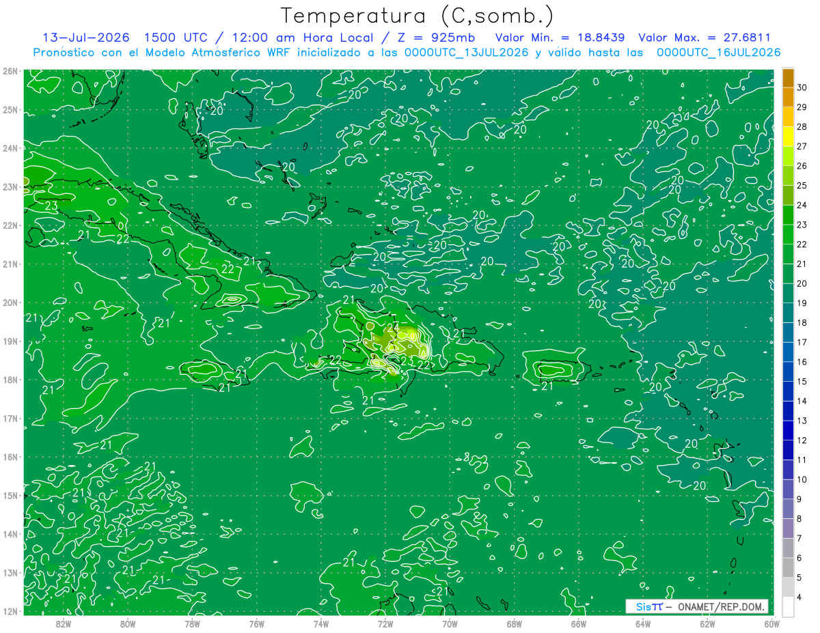The image size is (820, 633).
Task: Click the init time '0000UTC_13JUL2026'
Action: [x=466, y=53]
